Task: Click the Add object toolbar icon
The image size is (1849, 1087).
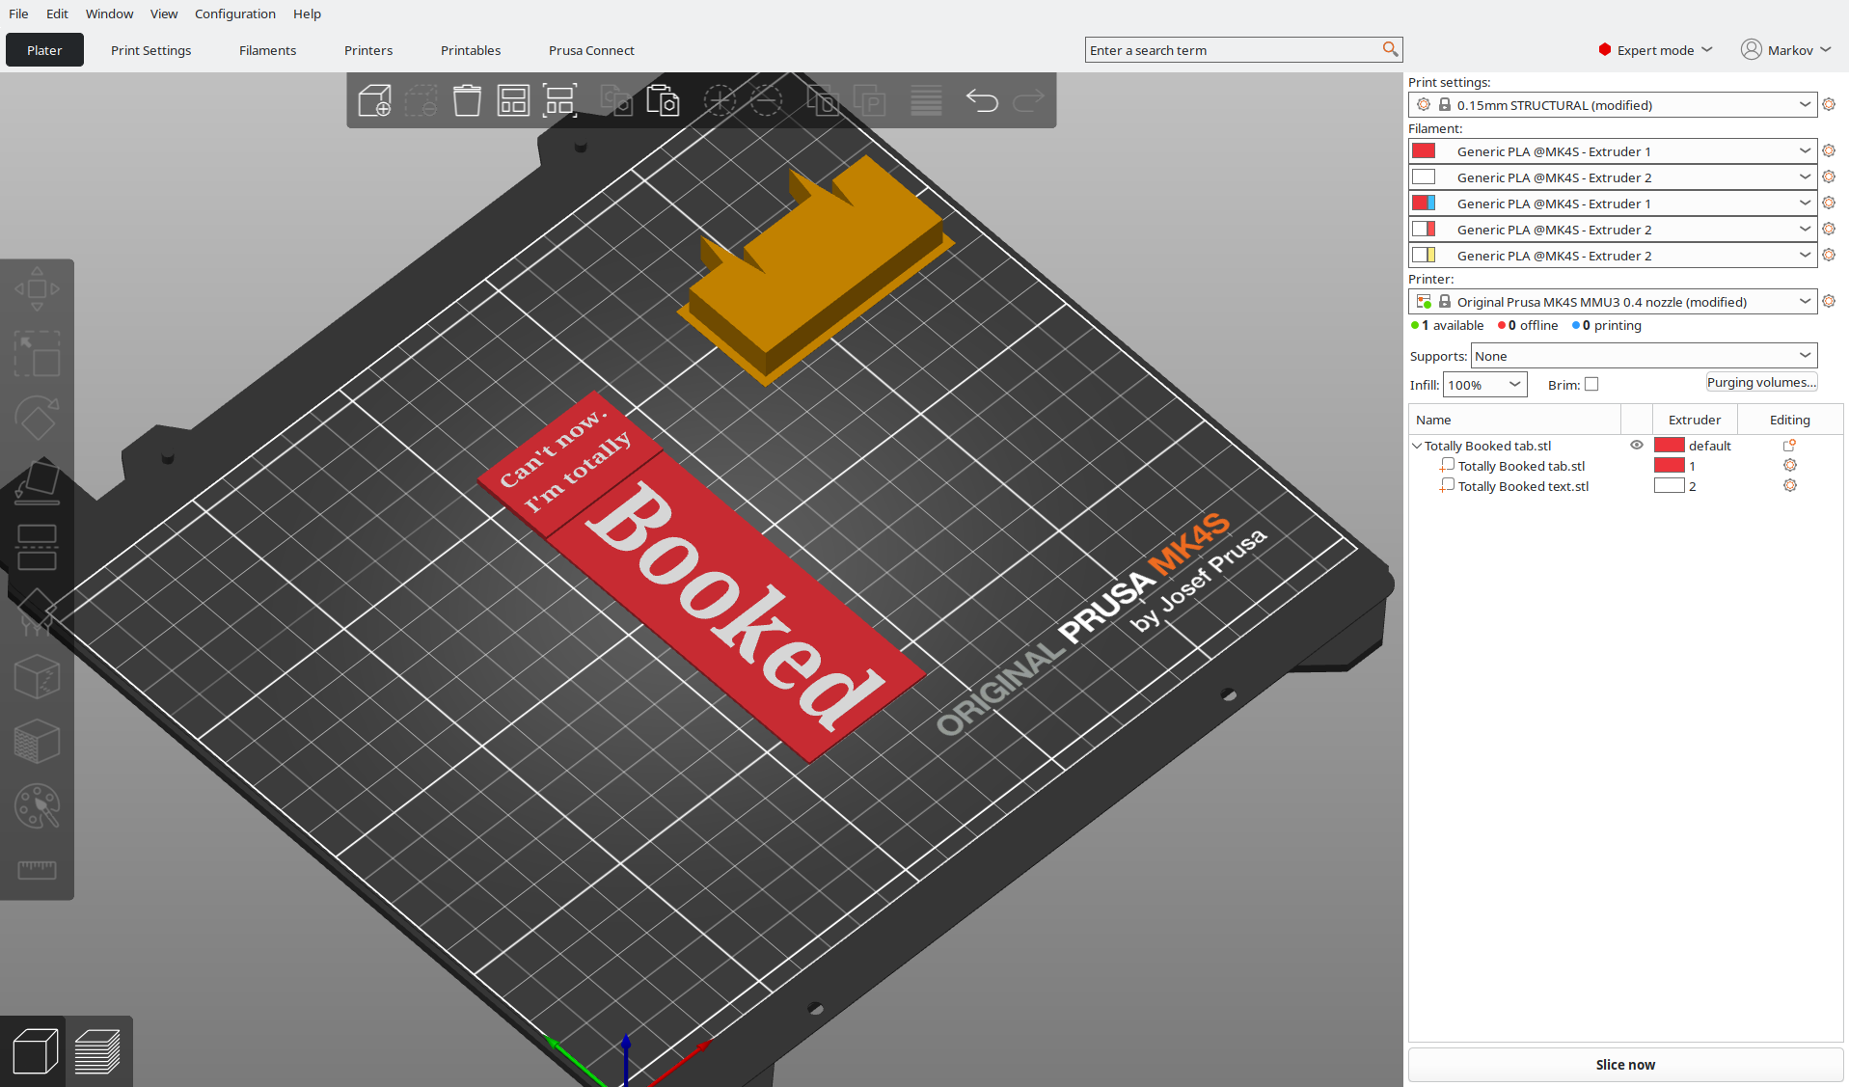Action: pyautogui.click(x=374, y=100)
